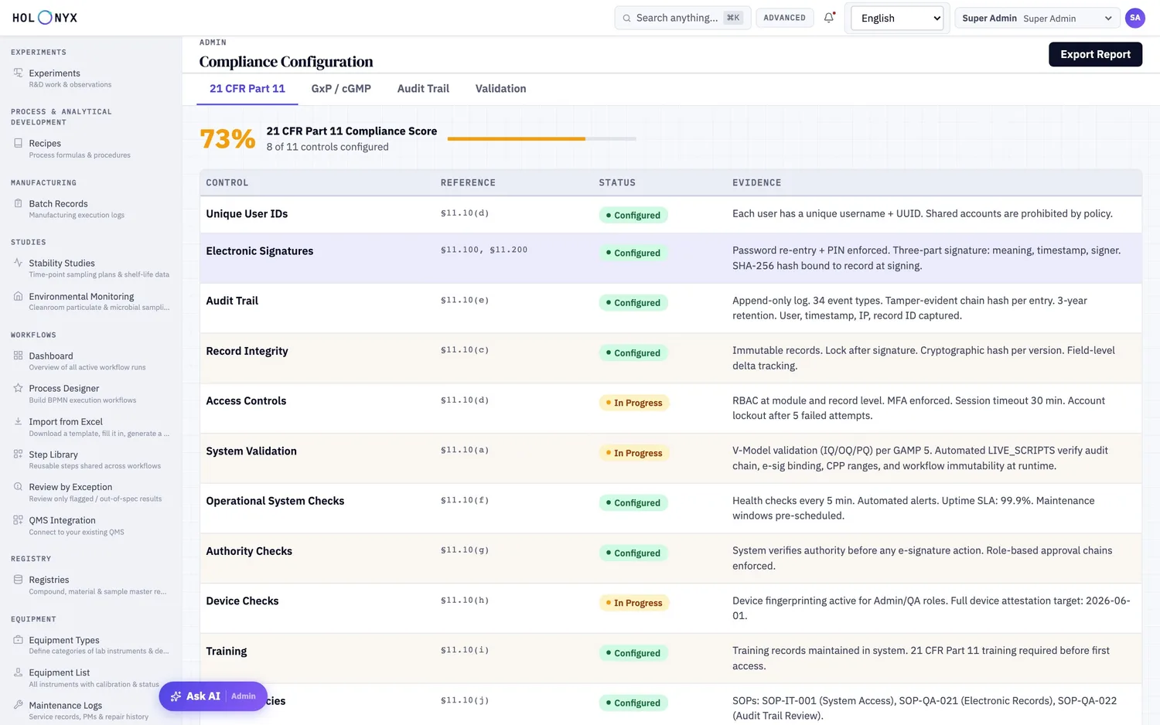The height and width of the screenshot is (725, 1160).
Task: Click the Stability Studies pulse icon
Action: click(x=18, y=263)
